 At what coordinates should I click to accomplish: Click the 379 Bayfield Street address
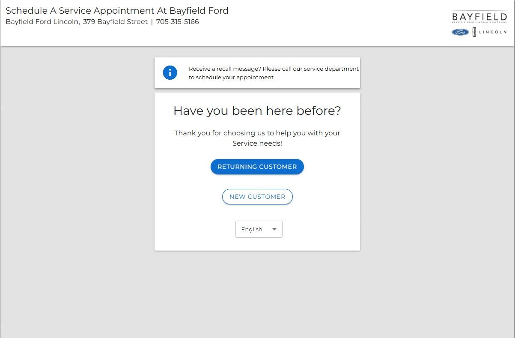pyautogui.click(x=115, y=22)
